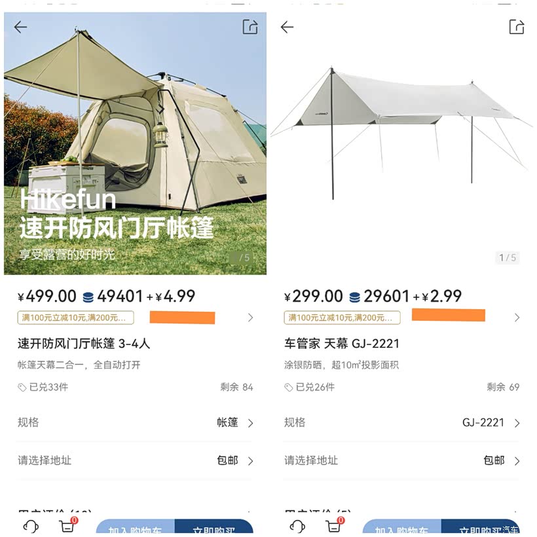This screenshot has width=537, height=537.
Task: Tap the Hikefun tent product photo
Action: point(135,144)
